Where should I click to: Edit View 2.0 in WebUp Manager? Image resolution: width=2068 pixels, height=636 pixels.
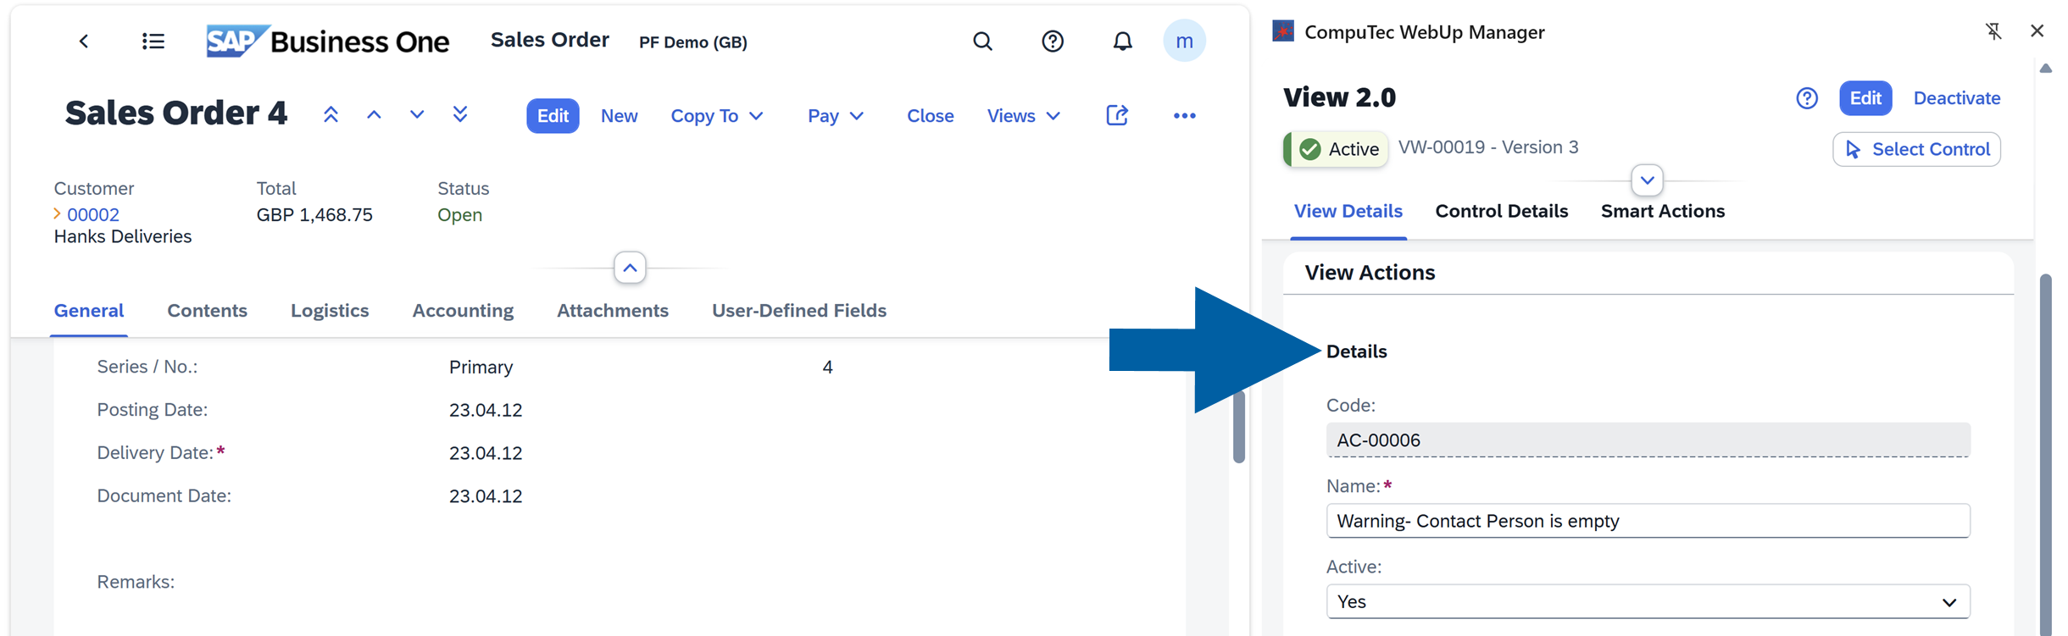point(1865,98)
